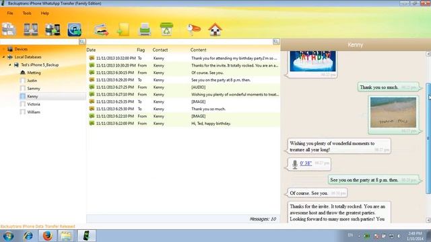Select the 10:32:00 PM message row
Image resolution: width=431 pixels, height=242 pixels.
tap(183, 58)
